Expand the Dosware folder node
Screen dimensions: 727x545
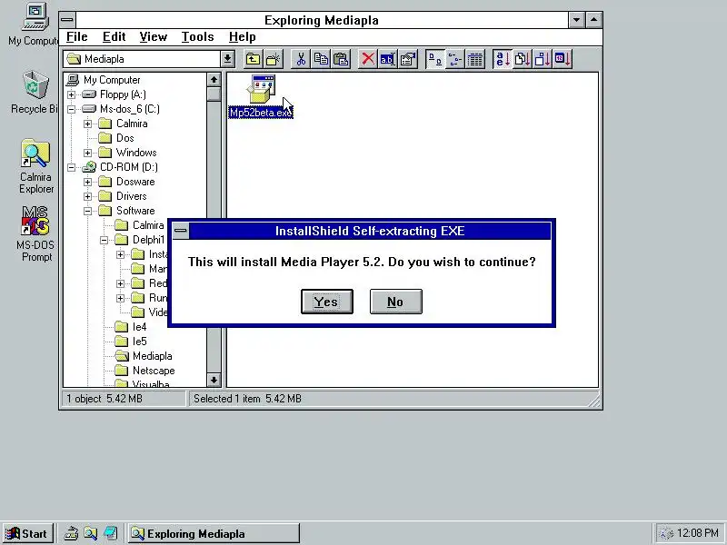pos(87,183)
